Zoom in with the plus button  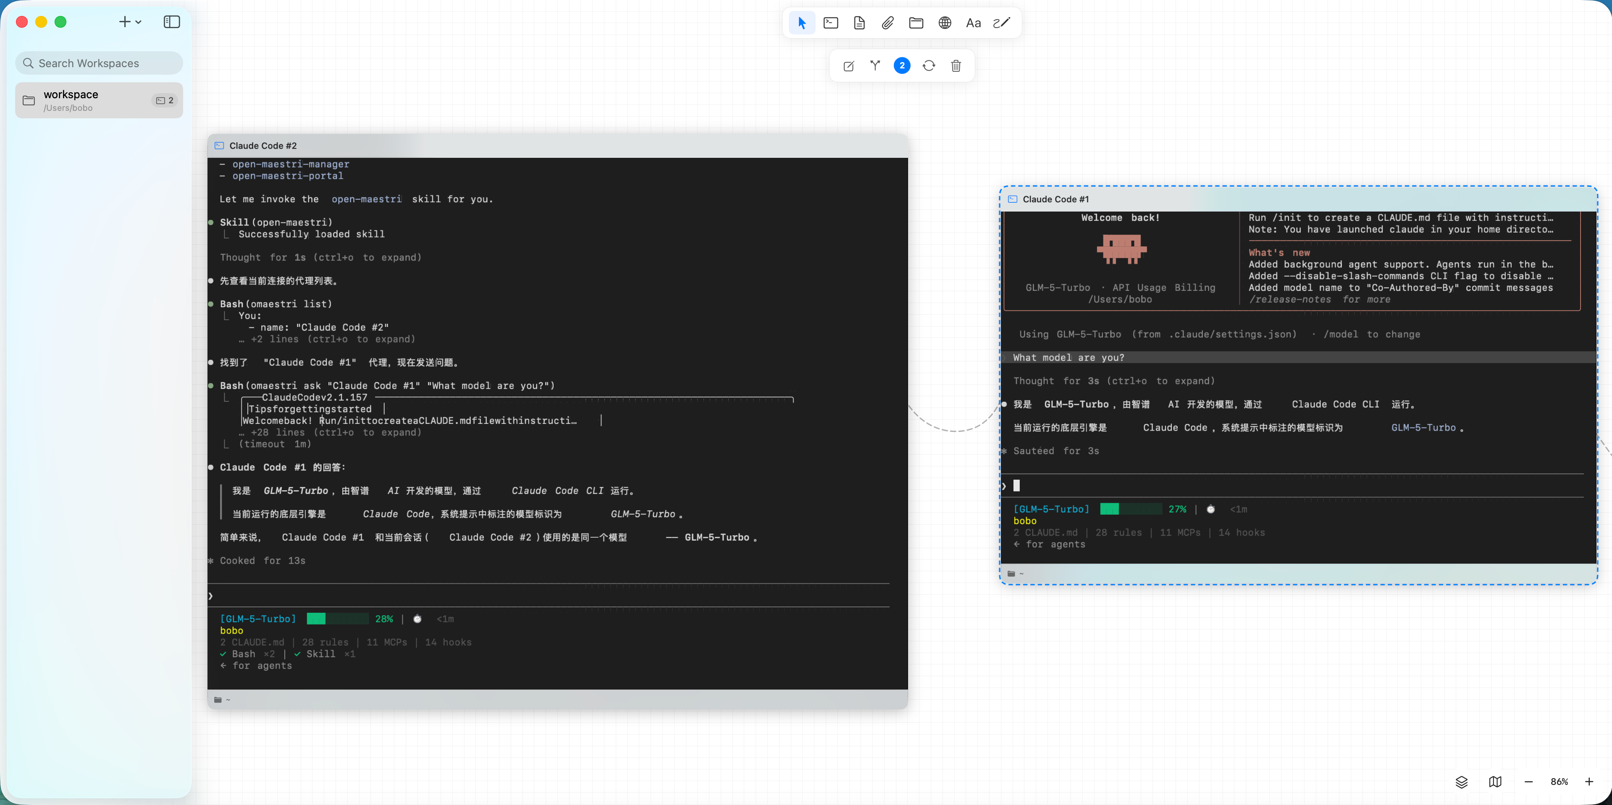click(x=1589, y=782)
